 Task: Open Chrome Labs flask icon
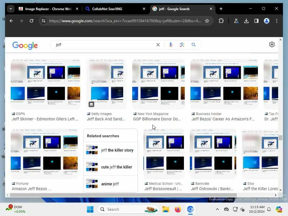(x=236, y=21)
